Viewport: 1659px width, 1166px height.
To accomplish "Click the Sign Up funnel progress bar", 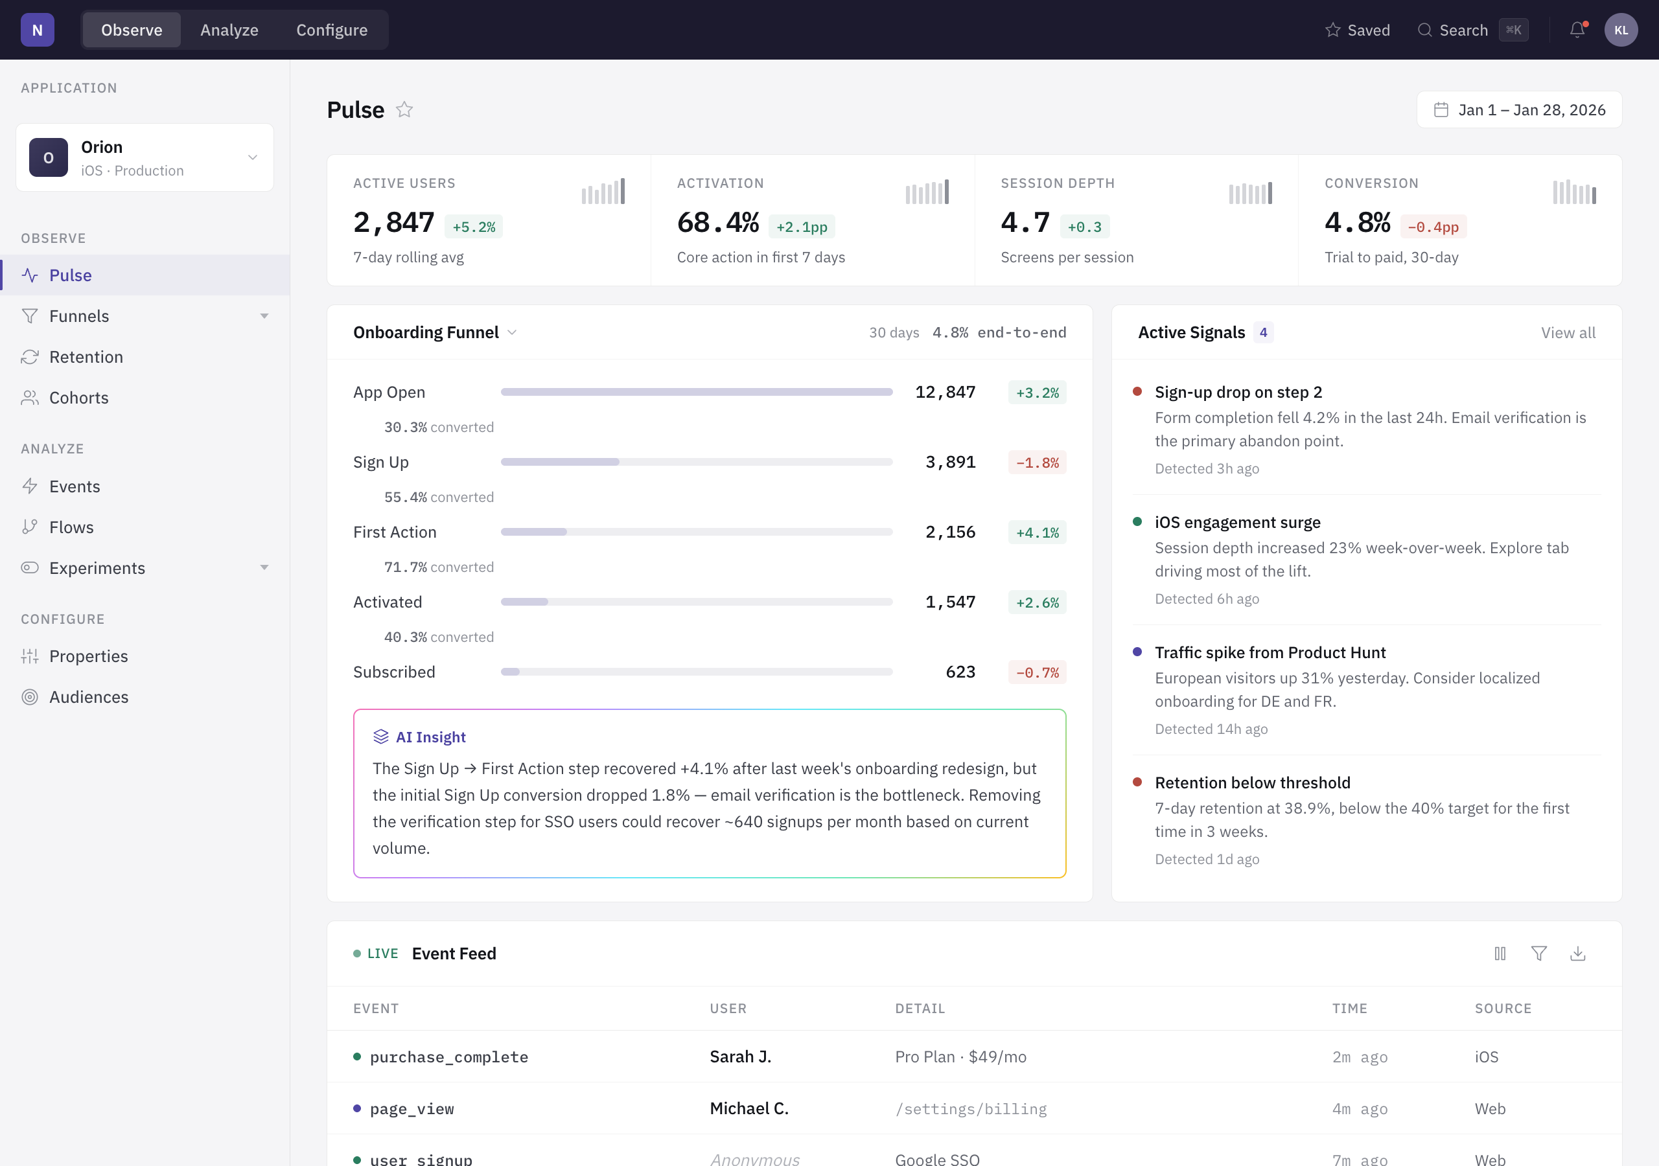I will [697, 463].
